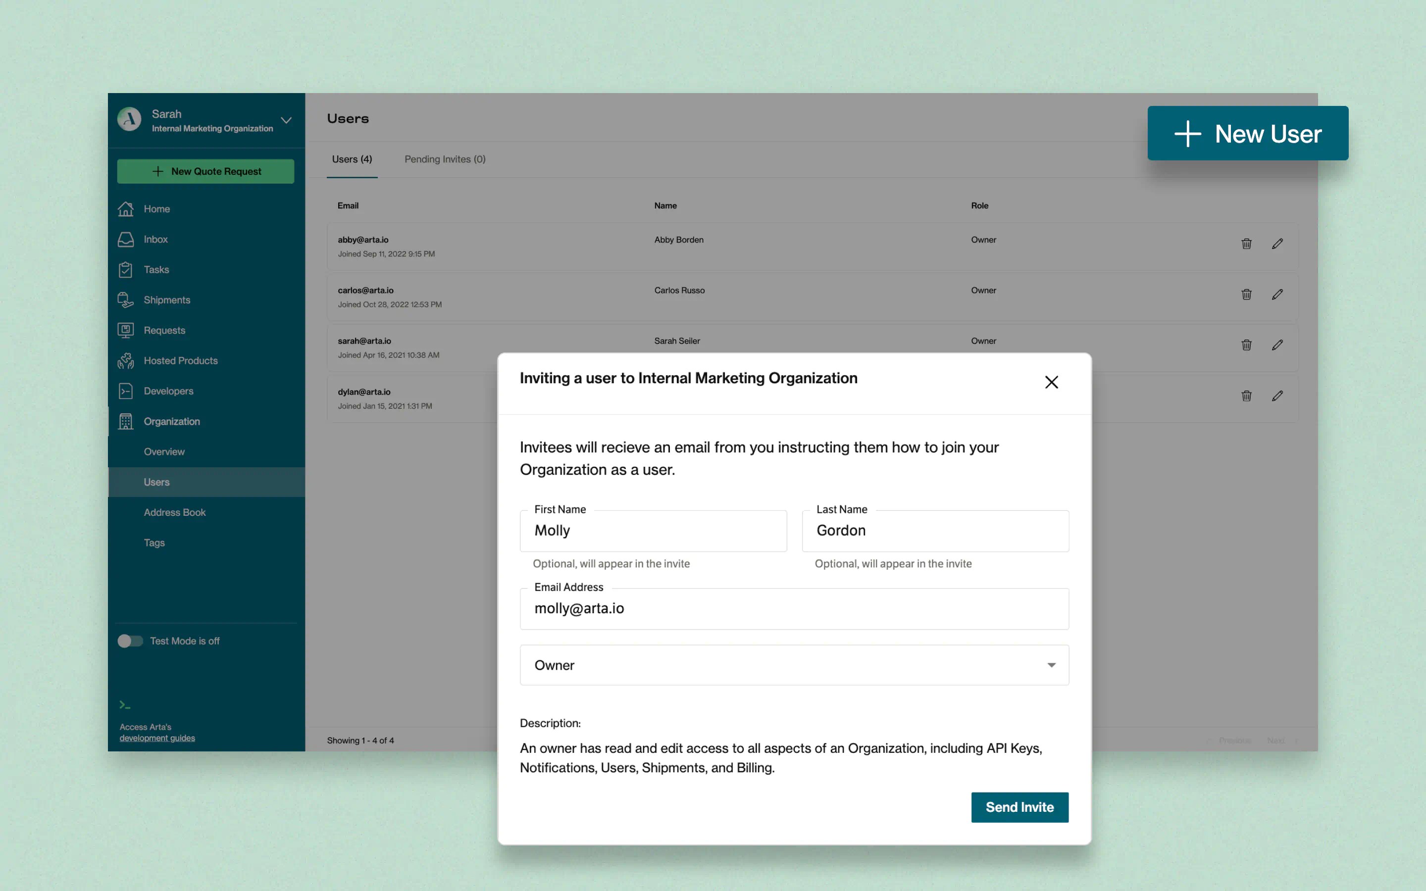
Task: Expand the Sarah organization switcher chevron
Action: point(286,120)
